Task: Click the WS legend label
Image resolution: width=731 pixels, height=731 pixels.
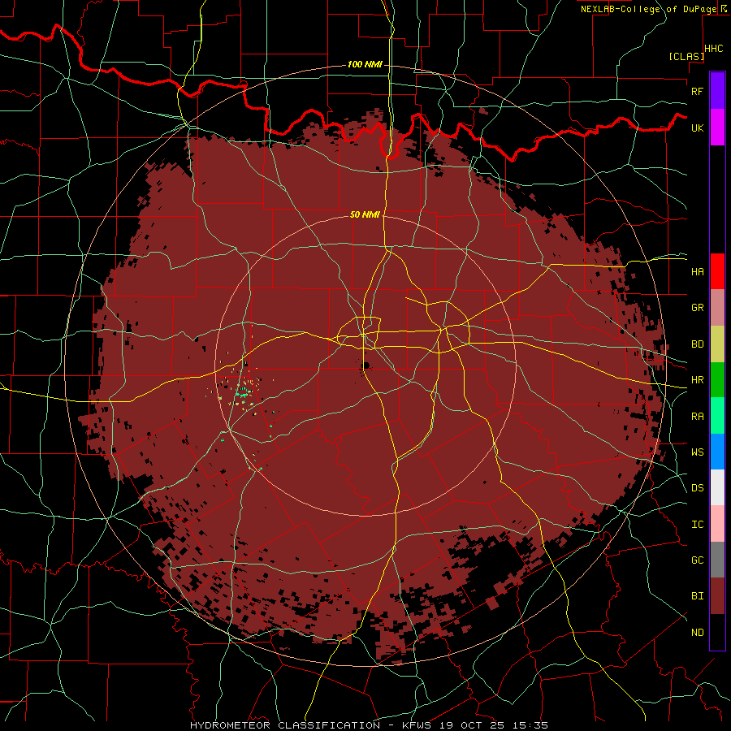Action: (x=698, y=452)
